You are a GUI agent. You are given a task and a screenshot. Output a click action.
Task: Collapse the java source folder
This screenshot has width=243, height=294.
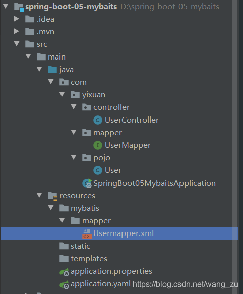pyautogui.click(x=39, y=69)
